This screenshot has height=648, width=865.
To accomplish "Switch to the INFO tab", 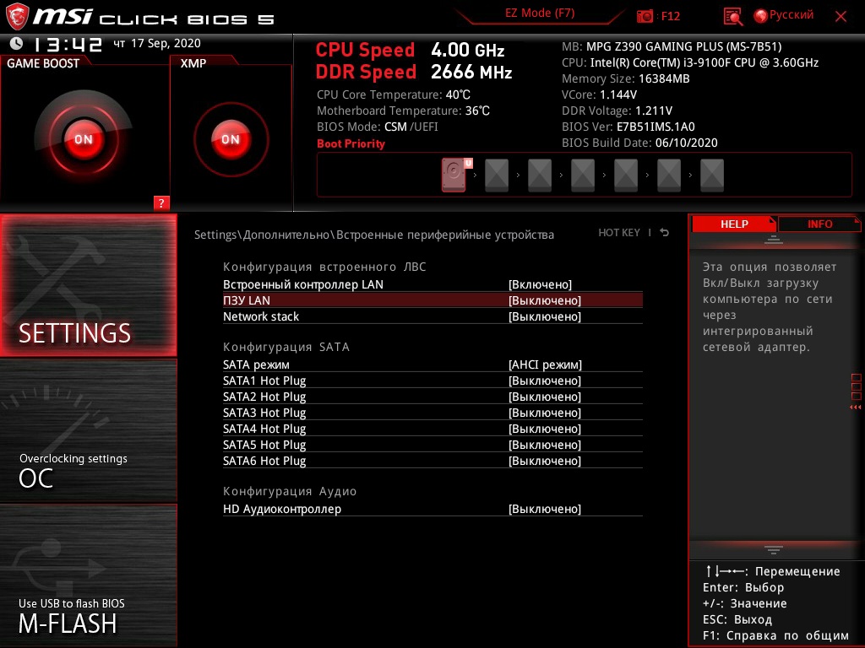I will tap(819, 224).
